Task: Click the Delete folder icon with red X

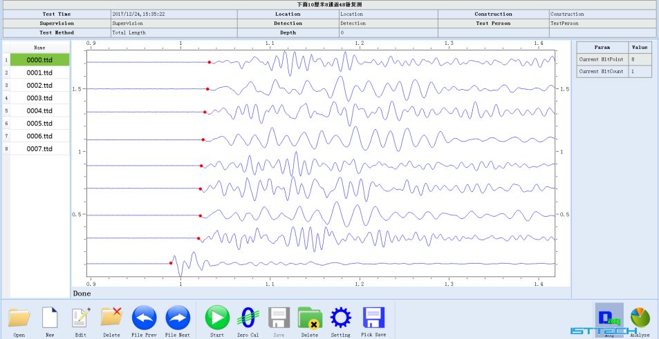Action: (111, 317)
